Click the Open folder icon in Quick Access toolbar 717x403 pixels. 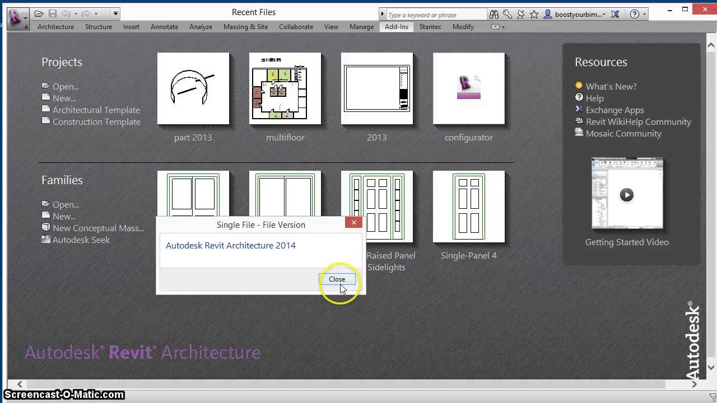tap(39, 13)
